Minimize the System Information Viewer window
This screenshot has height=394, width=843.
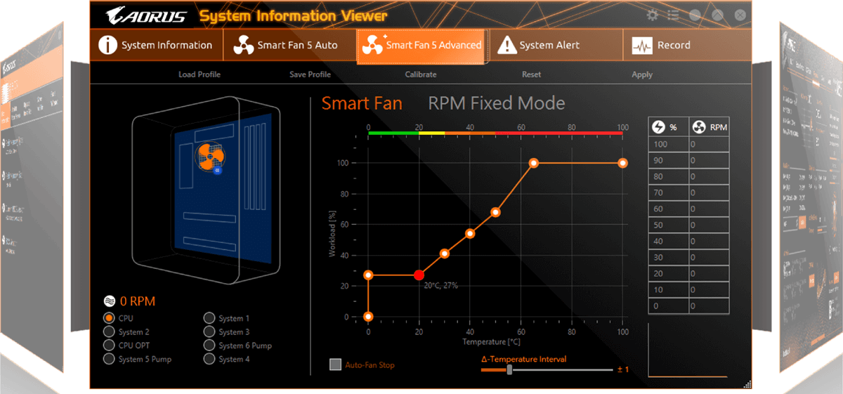tap(695, 15)
